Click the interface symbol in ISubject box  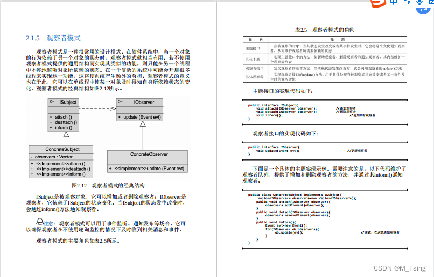[x=52, y=102]
